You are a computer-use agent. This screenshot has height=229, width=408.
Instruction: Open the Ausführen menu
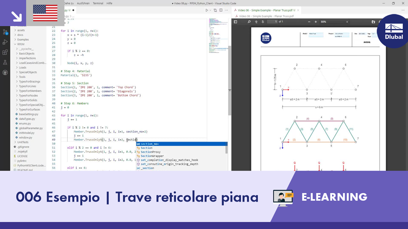pos(83,3)
